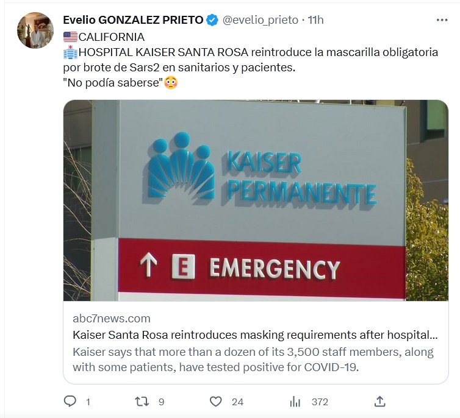This screenshot has width=460, height=418.
Task: Click the reply speech bubble icon
Action: [70, 401]
